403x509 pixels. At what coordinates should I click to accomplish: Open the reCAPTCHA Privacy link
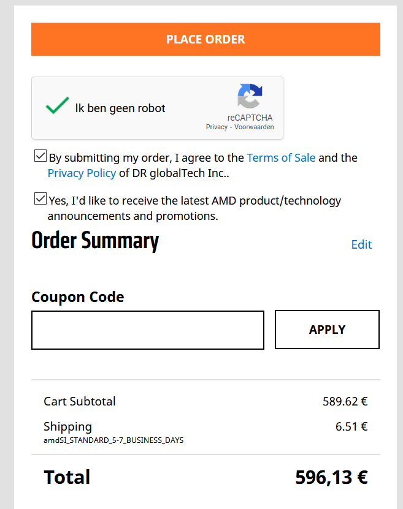(x=217, y=127)
